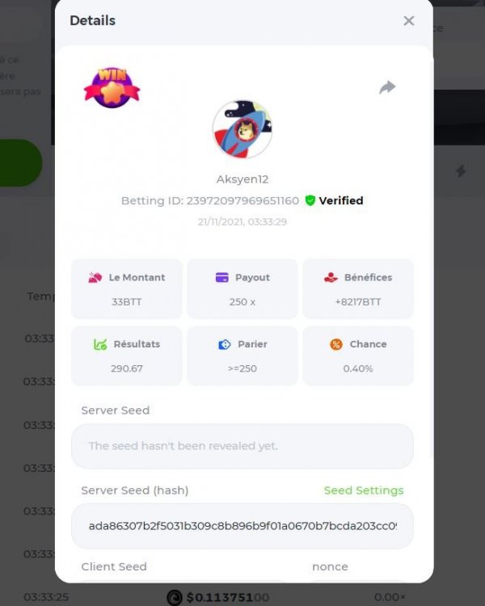Image resolution: width=485 pixels, height=606 pixels.
Task: Click the Résultats chart icon
Action: [x=100, y=344]
